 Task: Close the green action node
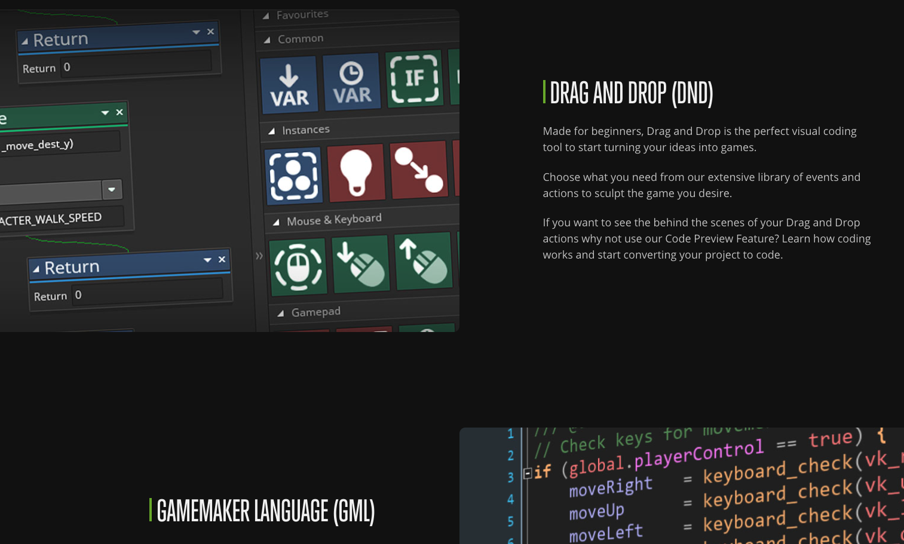[x=119, y=112]
